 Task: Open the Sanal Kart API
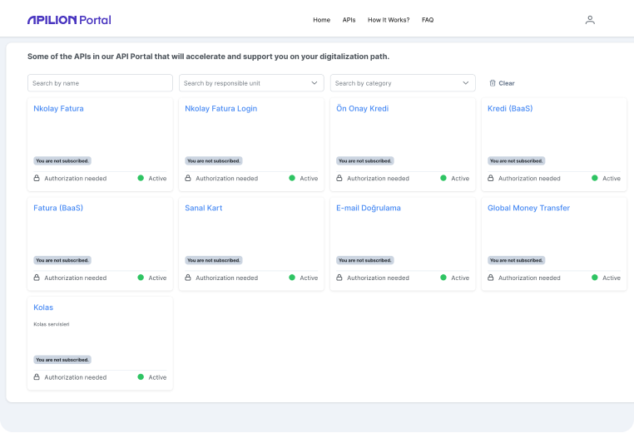coord(203,208)
